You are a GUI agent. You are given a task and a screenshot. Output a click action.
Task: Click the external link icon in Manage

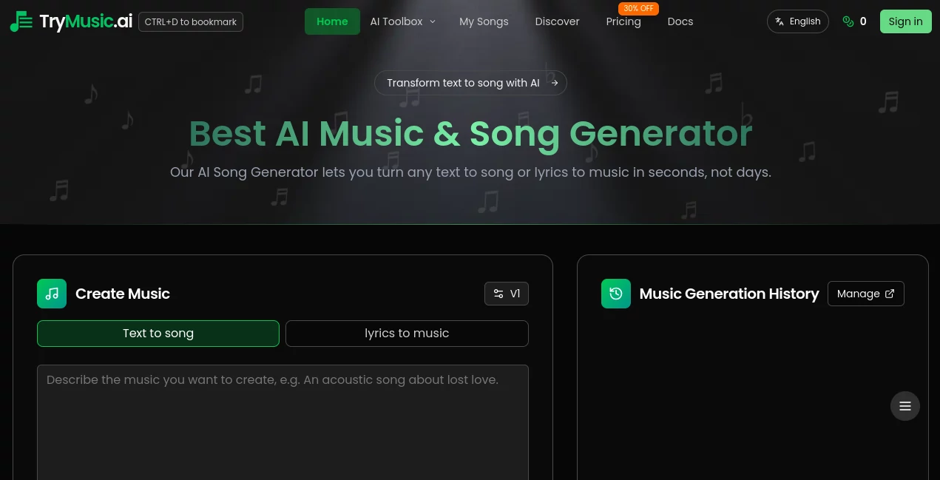point(890,294)
